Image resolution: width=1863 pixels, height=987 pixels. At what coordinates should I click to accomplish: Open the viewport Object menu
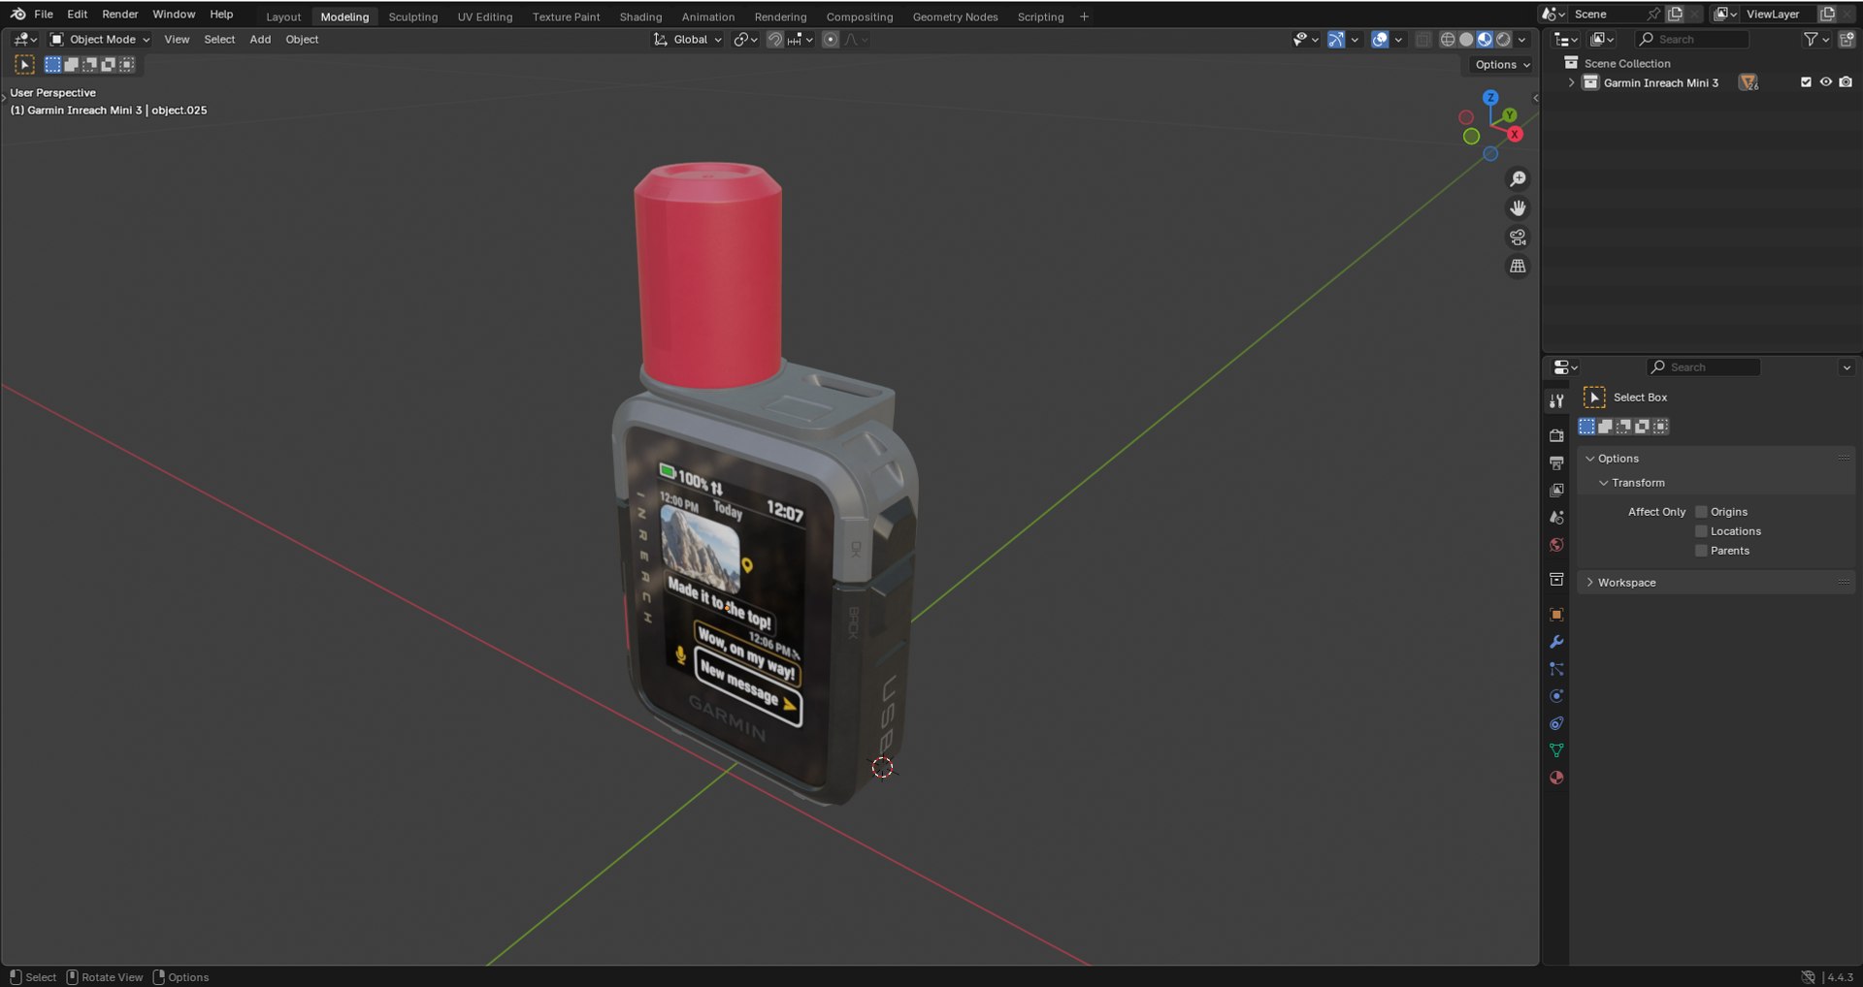point(302,40)
